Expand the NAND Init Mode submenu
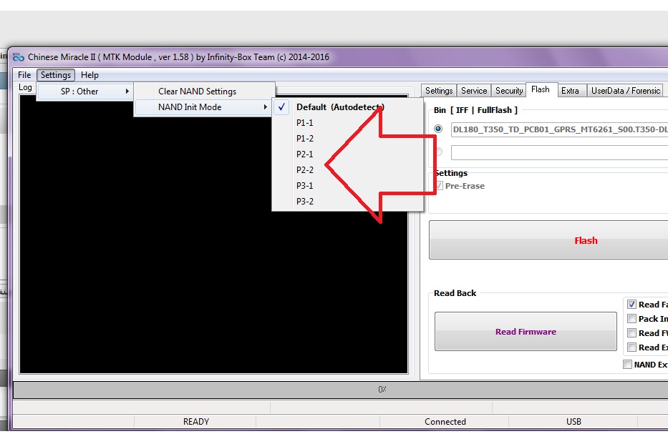 click(205, 107)
